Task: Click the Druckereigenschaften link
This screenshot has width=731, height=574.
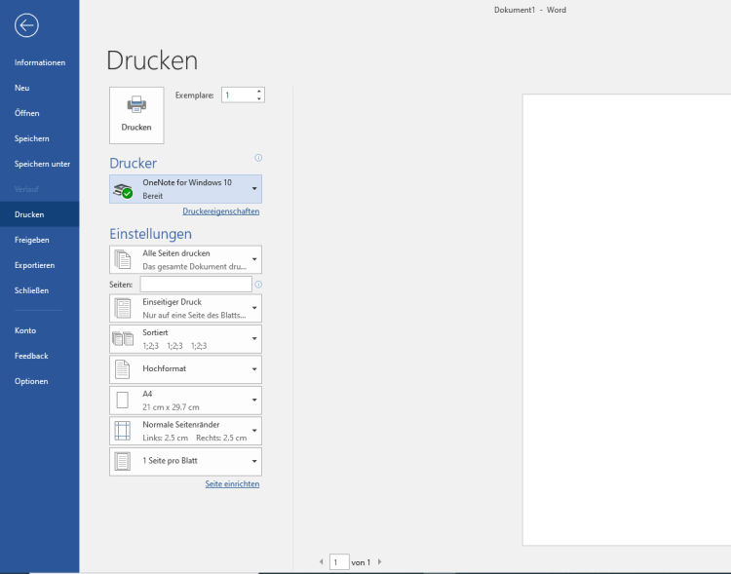Action: click(220, 211)
